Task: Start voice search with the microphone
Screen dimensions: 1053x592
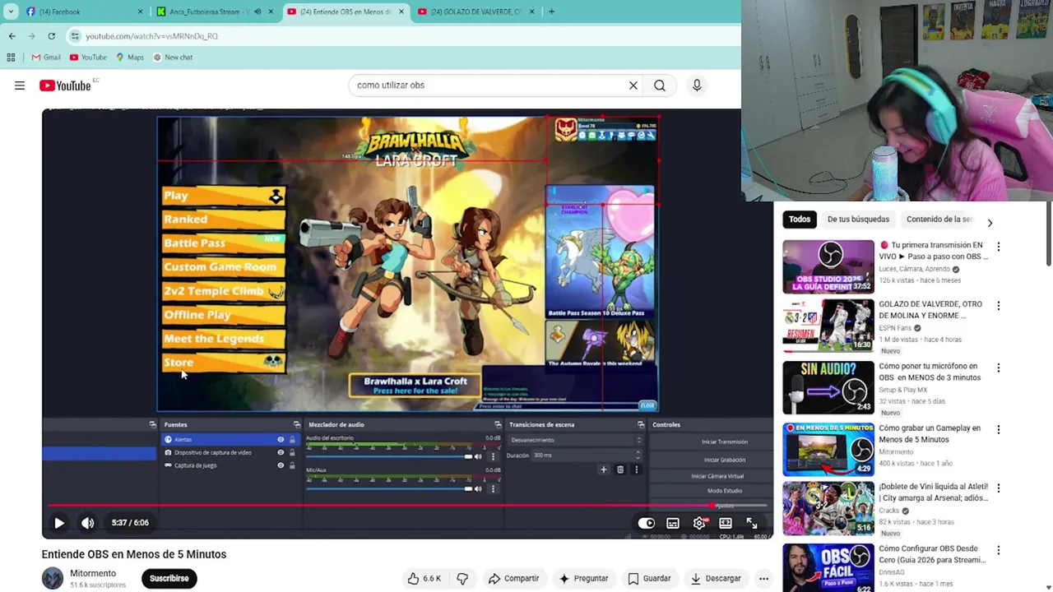Action: tap(697, 86)
